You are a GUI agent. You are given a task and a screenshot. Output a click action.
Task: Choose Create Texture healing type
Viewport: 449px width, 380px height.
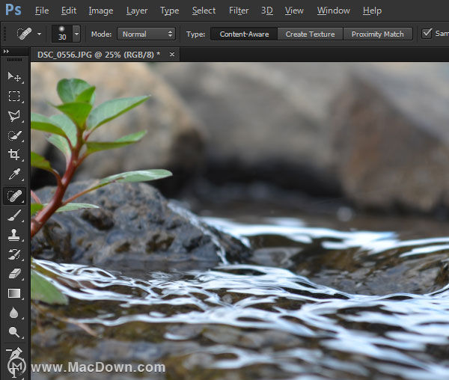tap(310, 34)
